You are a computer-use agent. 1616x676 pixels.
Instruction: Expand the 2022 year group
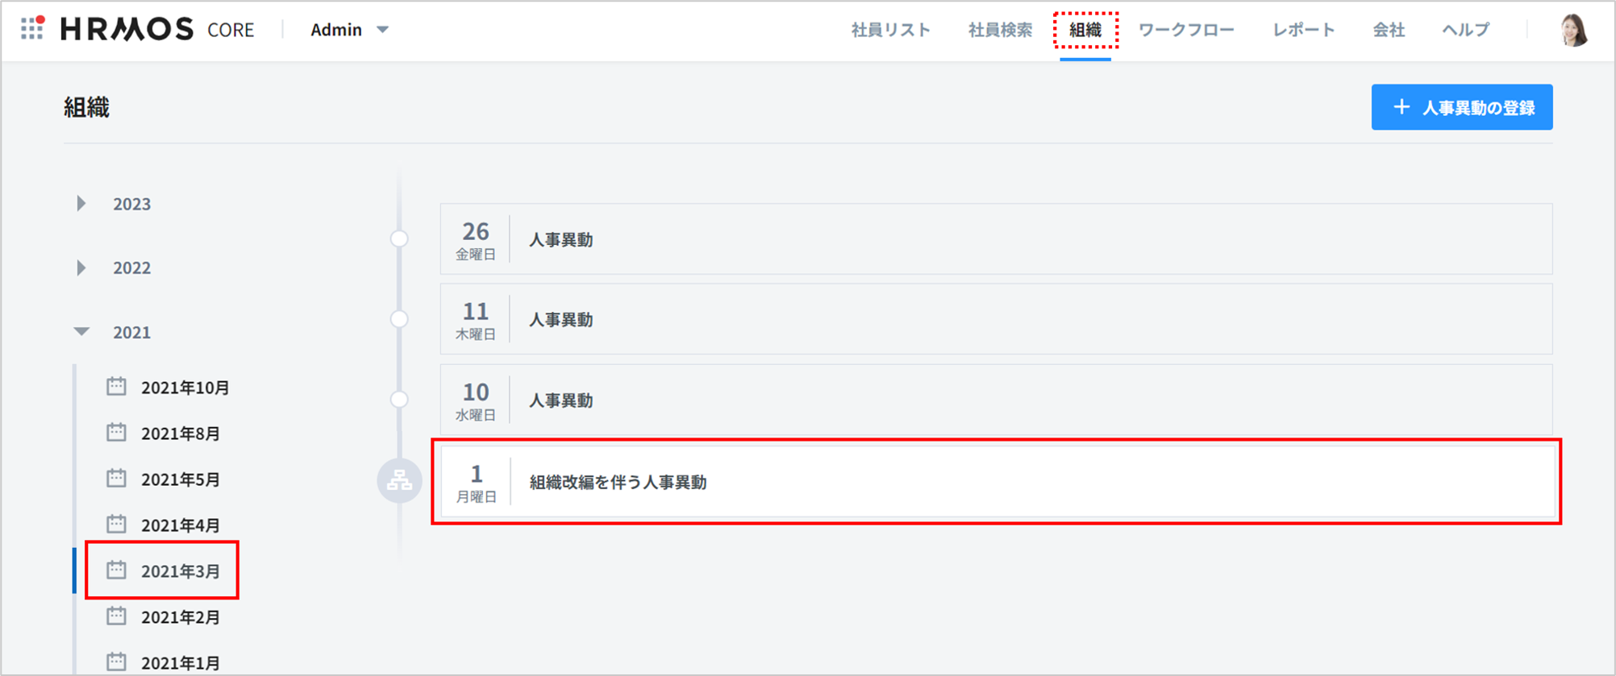[81, 267]
